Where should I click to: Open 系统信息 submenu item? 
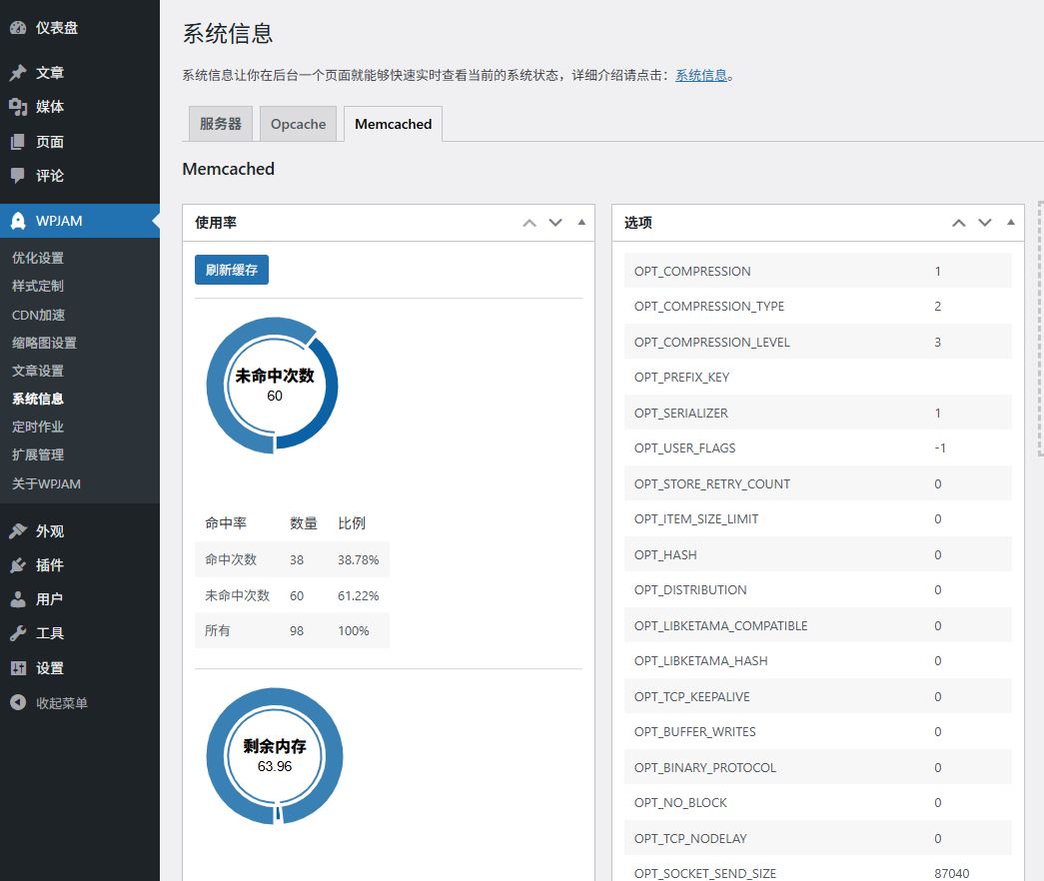point(38,399)
